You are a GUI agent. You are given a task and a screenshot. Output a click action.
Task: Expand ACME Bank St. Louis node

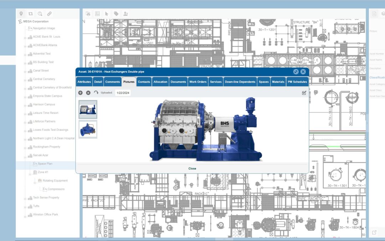point(25,38)
